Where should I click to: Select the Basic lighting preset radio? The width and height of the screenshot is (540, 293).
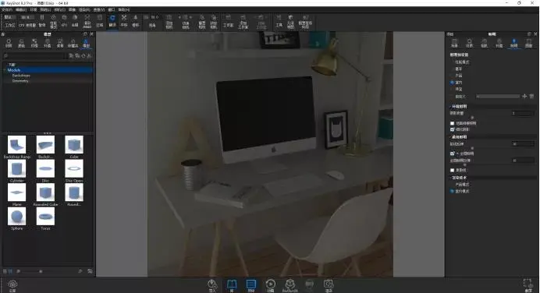tap(452, 69)
